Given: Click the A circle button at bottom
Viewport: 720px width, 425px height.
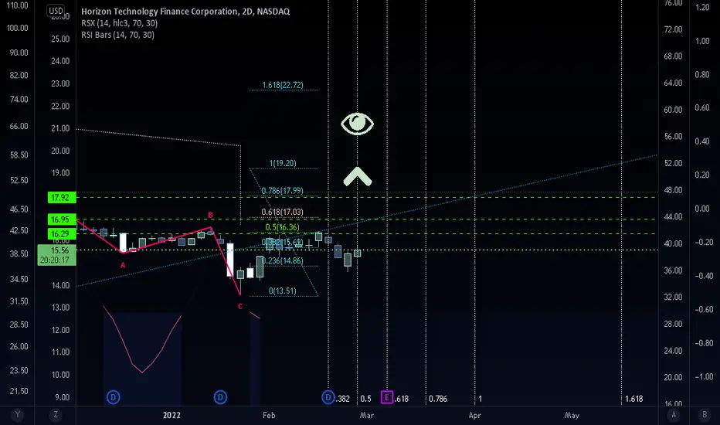Looking at the screenshot, I should (x=674, y=415).
